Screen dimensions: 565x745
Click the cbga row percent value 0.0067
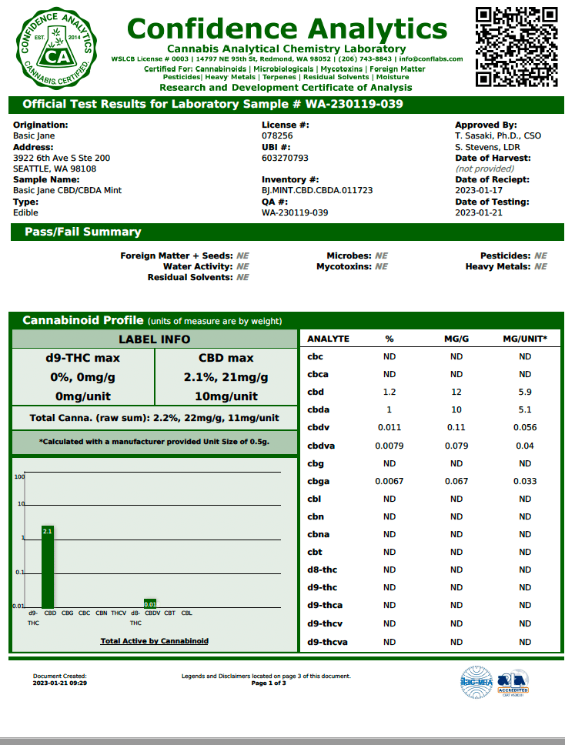[389, 481]
